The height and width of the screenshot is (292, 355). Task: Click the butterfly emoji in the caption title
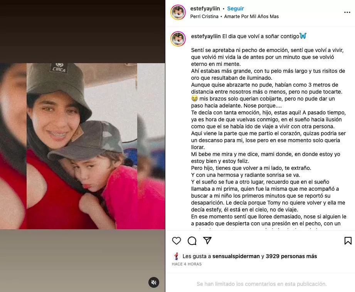click(303, 36)
